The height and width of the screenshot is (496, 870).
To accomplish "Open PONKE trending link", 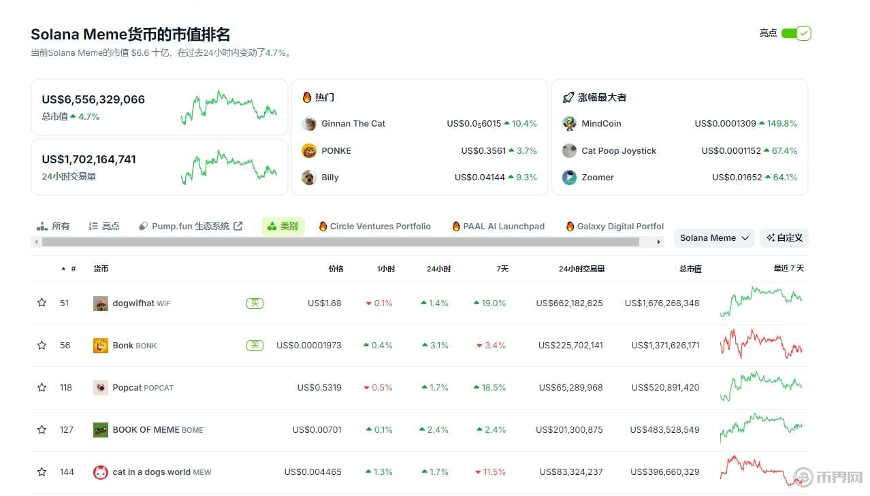I will [x=336, y=150].
